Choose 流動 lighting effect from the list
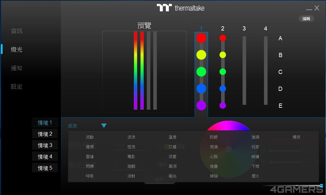This screenshot has height=195, width=326. click(90, 137)
